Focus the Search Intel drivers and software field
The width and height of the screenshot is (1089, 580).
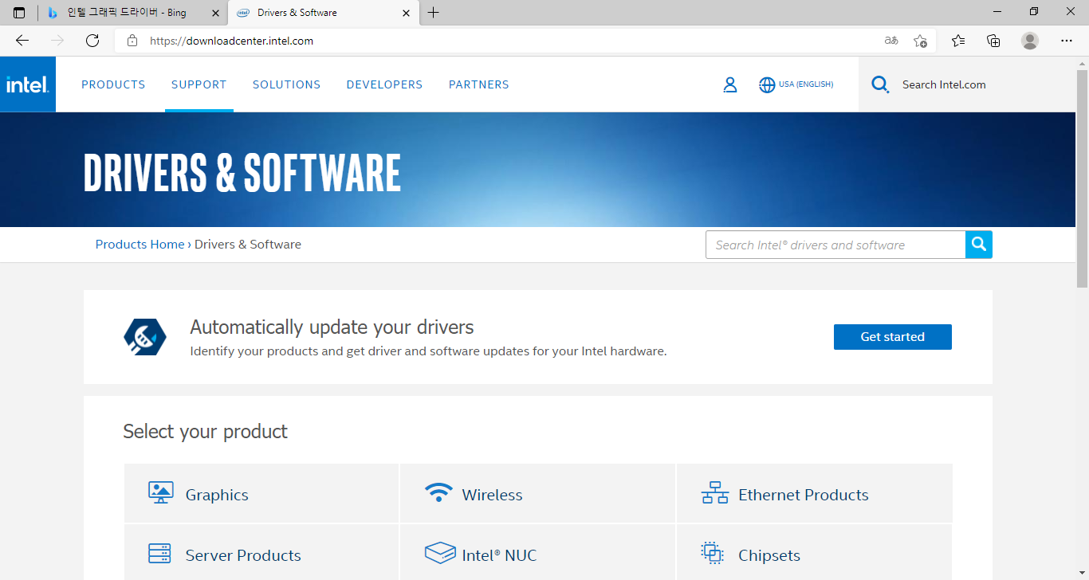(x=835, y=245)
